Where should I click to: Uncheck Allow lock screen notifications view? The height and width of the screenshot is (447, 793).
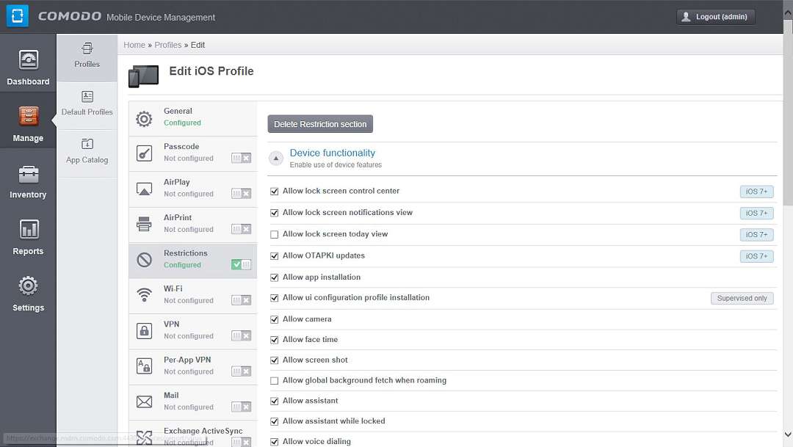(x=274, y=213)
